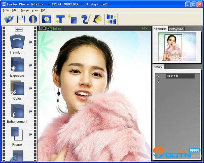Screen dimensions: 204x163
Task: Toggle fit-to-width view button
Action: click(x=59, y=28)
